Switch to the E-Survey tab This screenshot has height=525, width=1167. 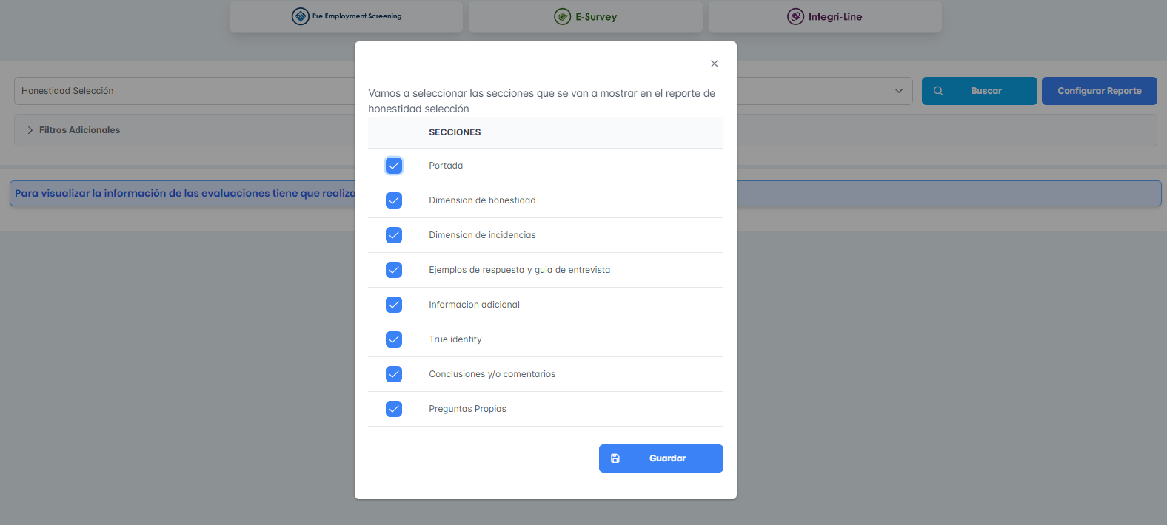pos(585,16)
